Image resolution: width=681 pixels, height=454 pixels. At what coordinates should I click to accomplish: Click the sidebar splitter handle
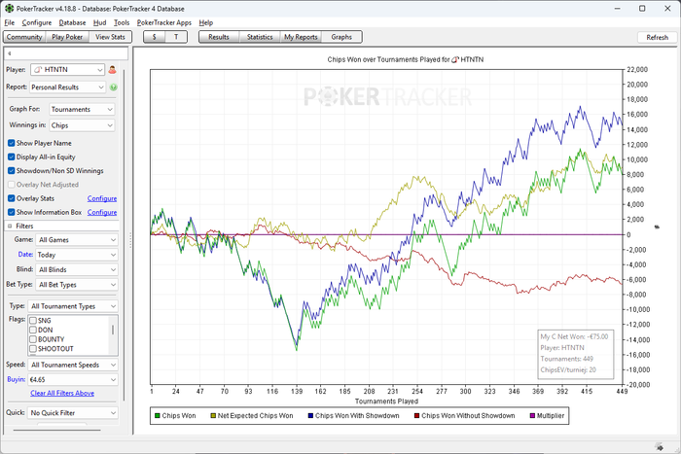[130, 240]
